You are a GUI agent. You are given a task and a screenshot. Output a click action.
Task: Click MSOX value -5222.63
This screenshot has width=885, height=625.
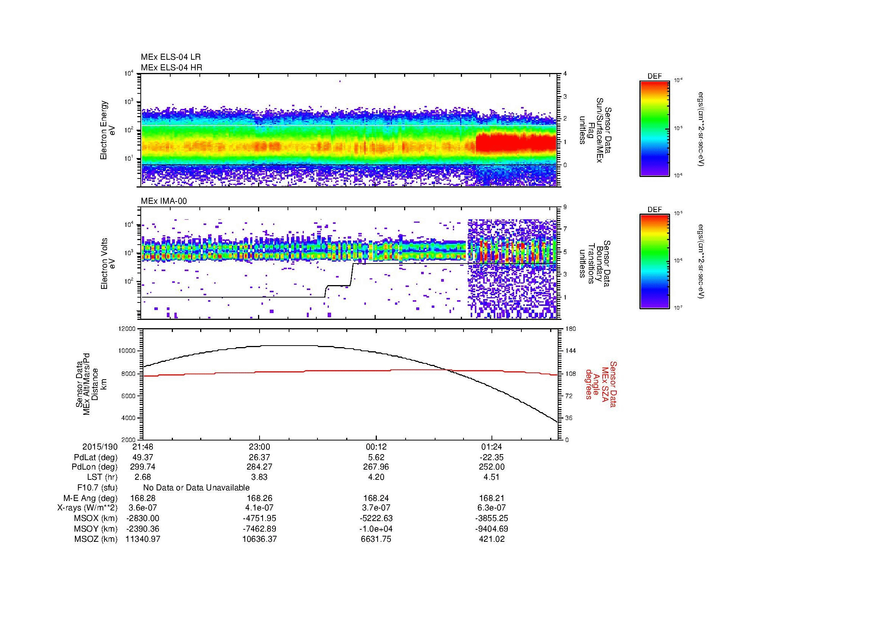click(x=376, y=518)
